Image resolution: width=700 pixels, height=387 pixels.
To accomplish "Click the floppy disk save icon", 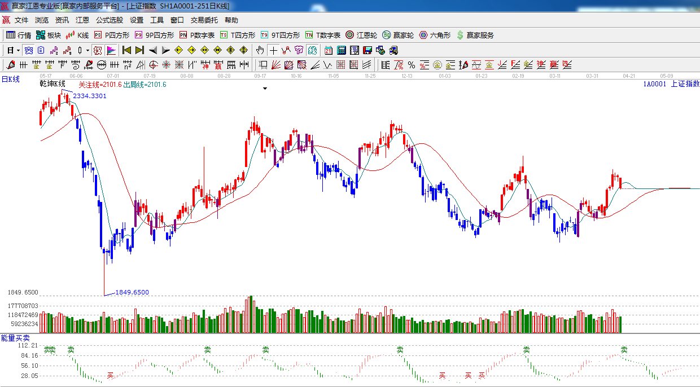I will coord(368,50).
